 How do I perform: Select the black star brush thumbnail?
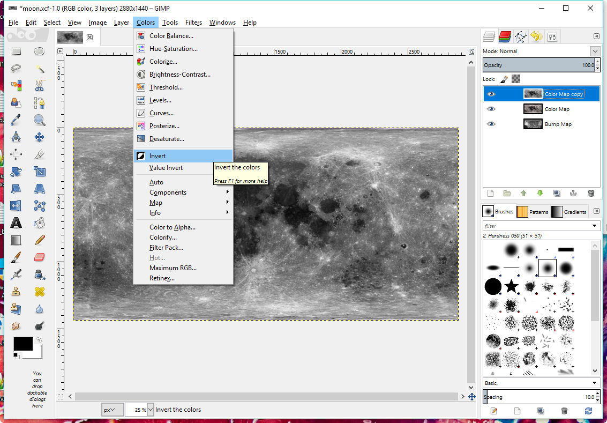click(512, 286)
